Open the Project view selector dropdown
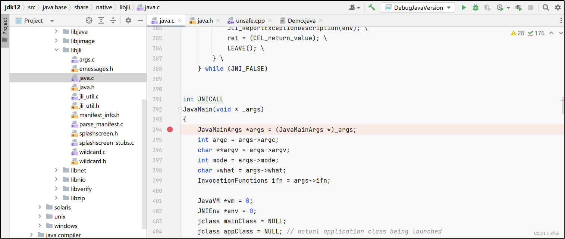 [35, 21]
